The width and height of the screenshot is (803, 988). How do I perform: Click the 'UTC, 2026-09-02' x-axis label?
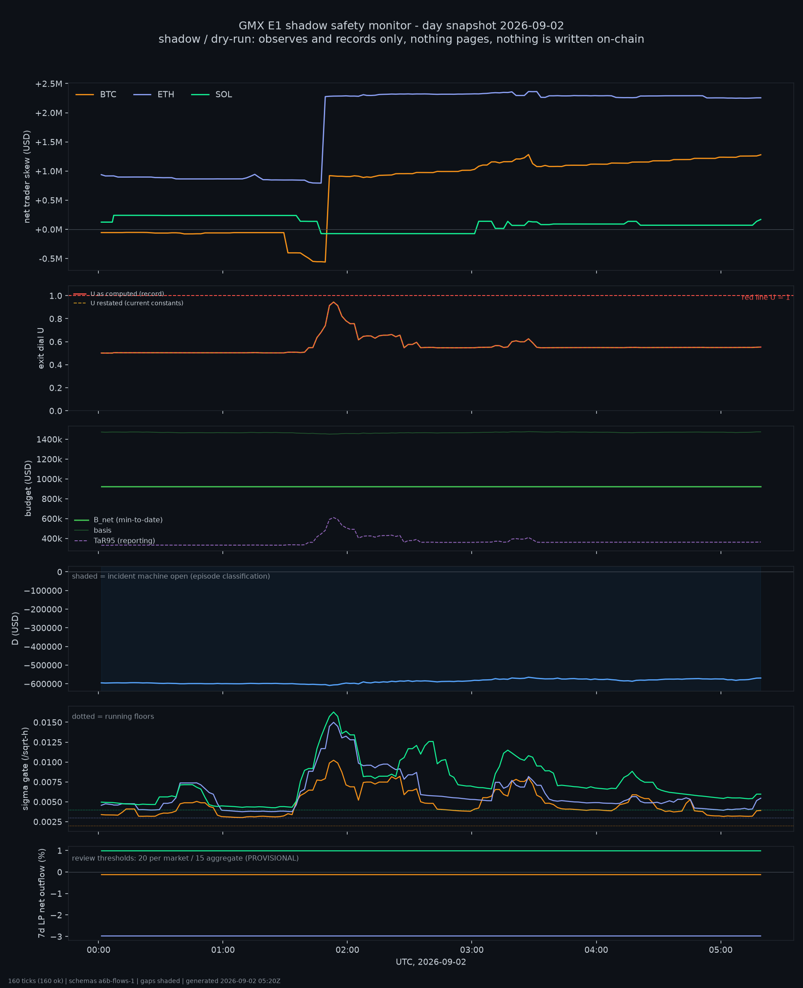pos(431,962)
